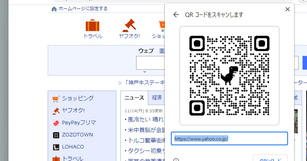Image resolution: width=307 pixels, height=161 pixels.
Task: Click the back arrow in QR code dialog
Action: click(176, 14)
